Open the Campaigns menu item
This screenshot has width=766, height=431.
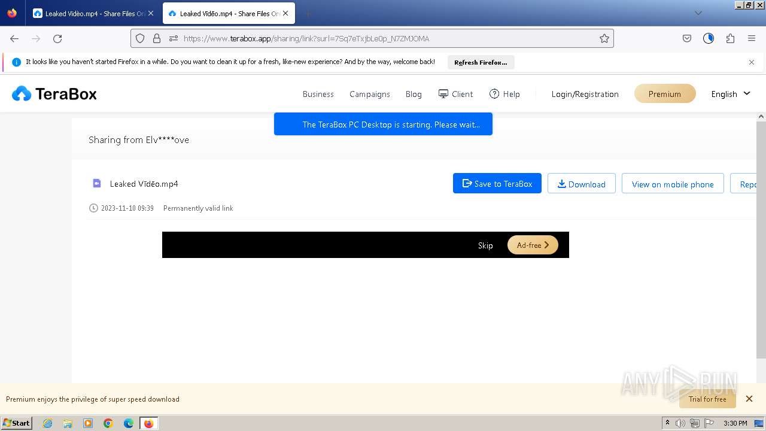point(370,94)
